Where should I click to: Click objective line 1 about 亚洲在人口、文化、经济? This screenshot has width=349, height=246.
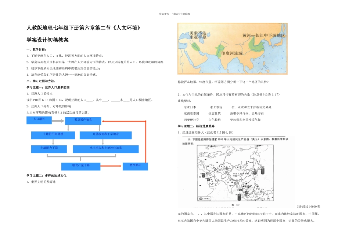click(x=65, y=56)
